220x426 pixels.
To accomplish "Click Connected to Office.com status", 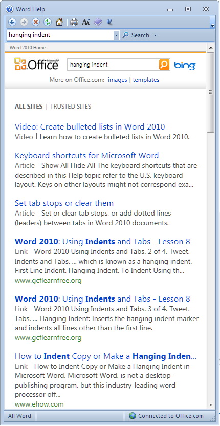I will 171,416.
